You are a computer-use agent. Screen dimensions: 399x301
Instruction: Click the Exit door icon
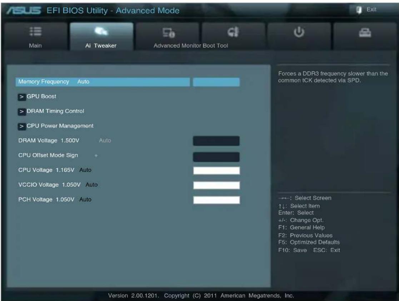point(359,10)
